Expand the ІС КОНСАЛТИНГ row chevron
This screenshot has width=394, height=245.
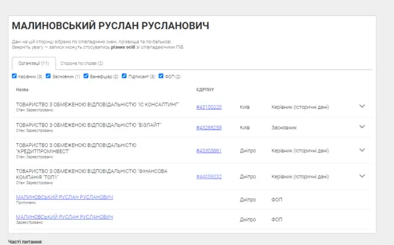click(362, 106)
